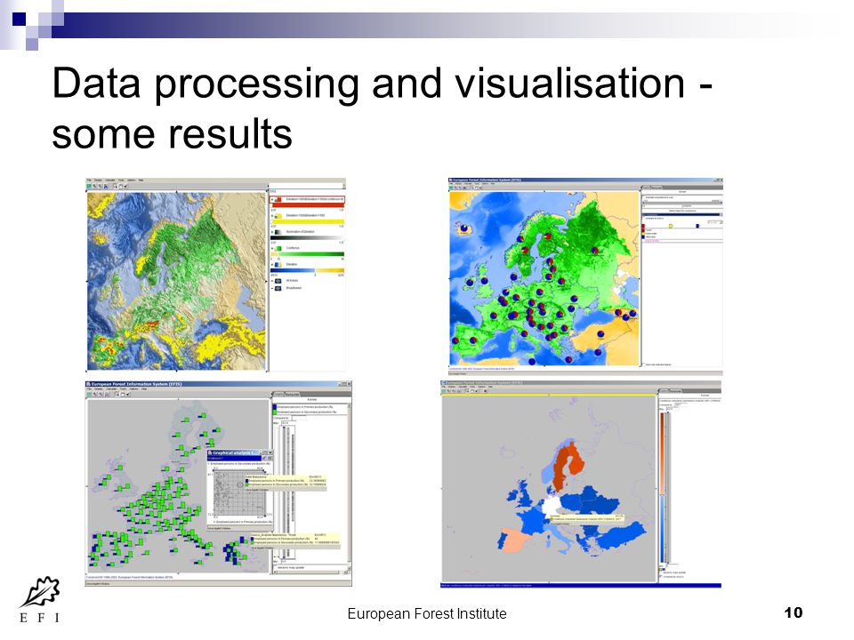Screen dimensions: 854x640
Task: Click the blue-to-yellow Elevation color ramp
Action: 307,270
